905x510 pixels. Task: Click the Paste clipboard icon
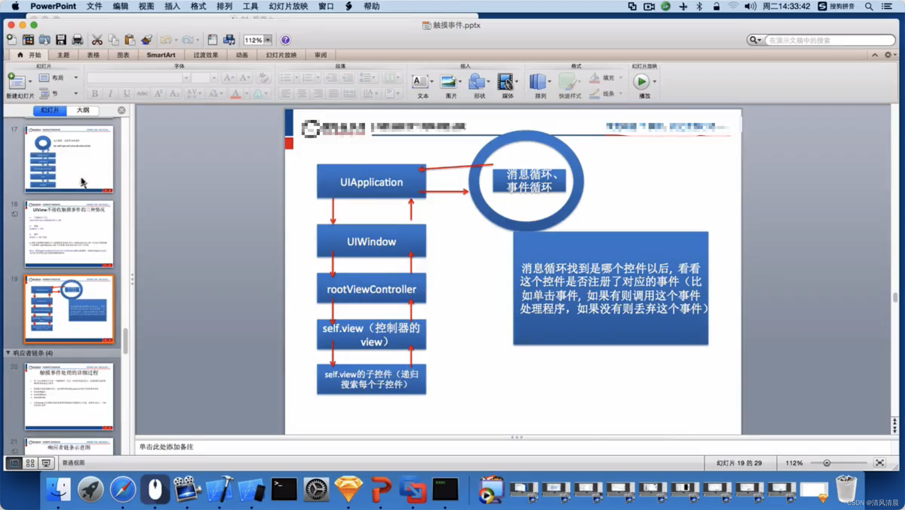tap(130, 40)
